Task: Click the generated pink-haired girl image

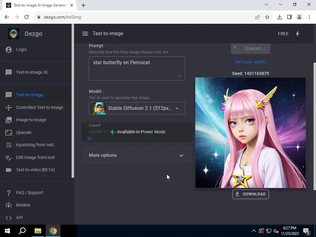Action: coord(251,133)
